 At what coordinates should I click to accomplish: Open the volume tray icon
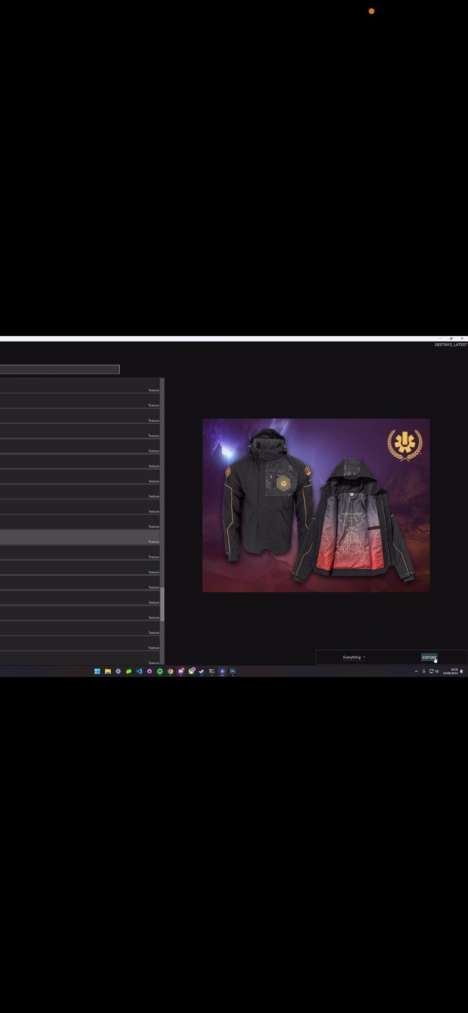tap(437, 671)
